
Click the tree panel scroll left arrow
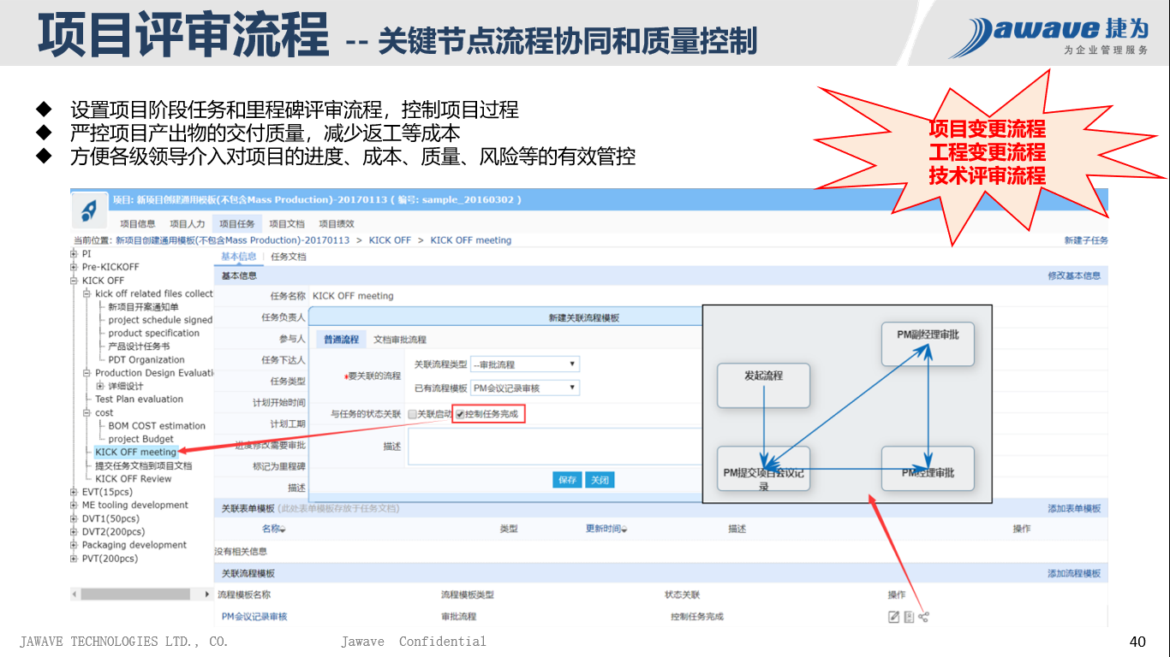pyautogui.click(x=75, y=594)
